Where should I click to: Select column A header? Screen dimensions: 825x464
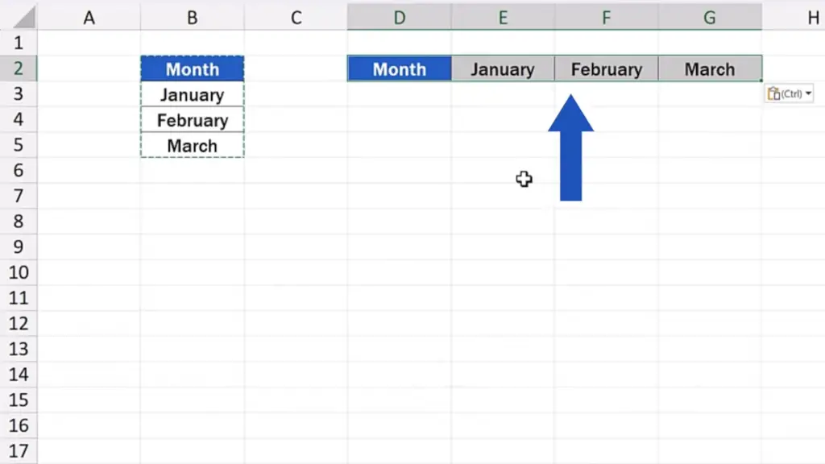89,18
